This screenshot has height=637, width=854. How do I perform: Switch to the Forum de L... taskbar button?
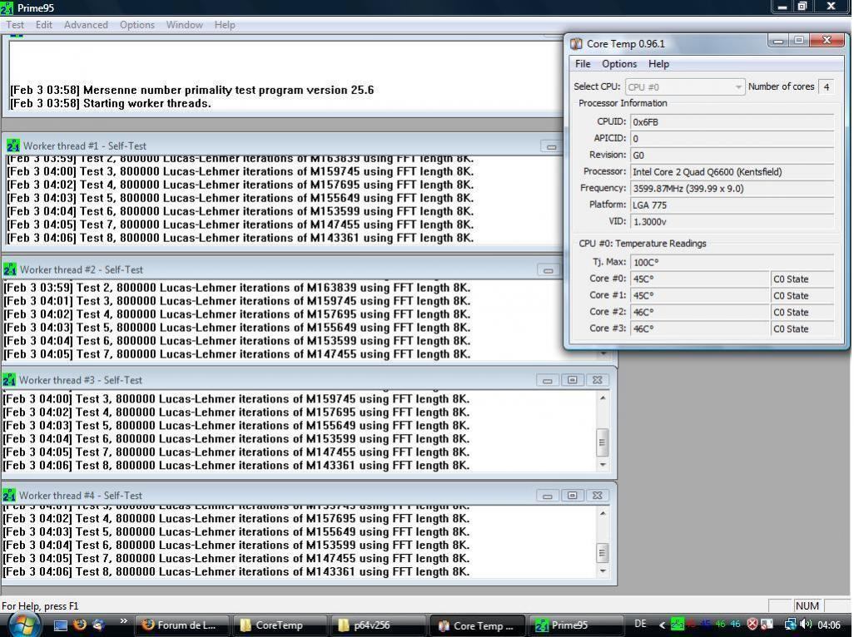182,625
